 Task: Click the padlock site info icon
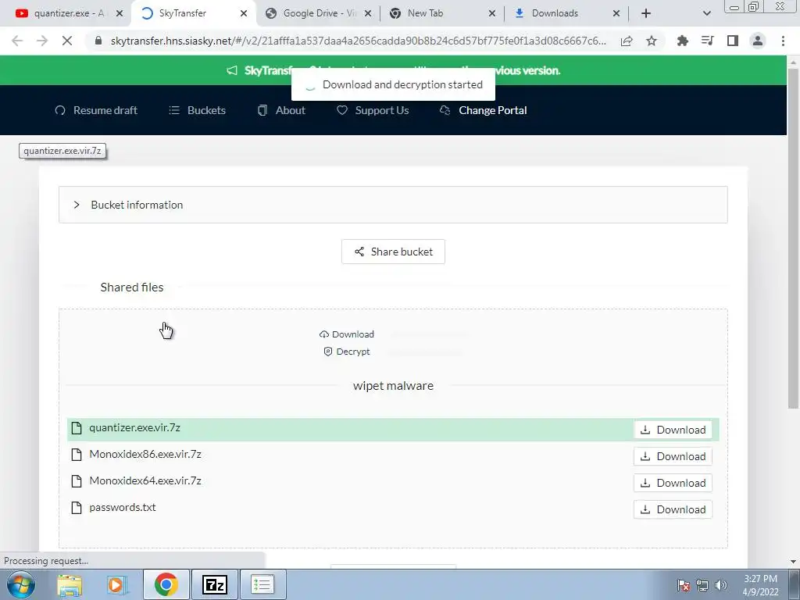98,41
